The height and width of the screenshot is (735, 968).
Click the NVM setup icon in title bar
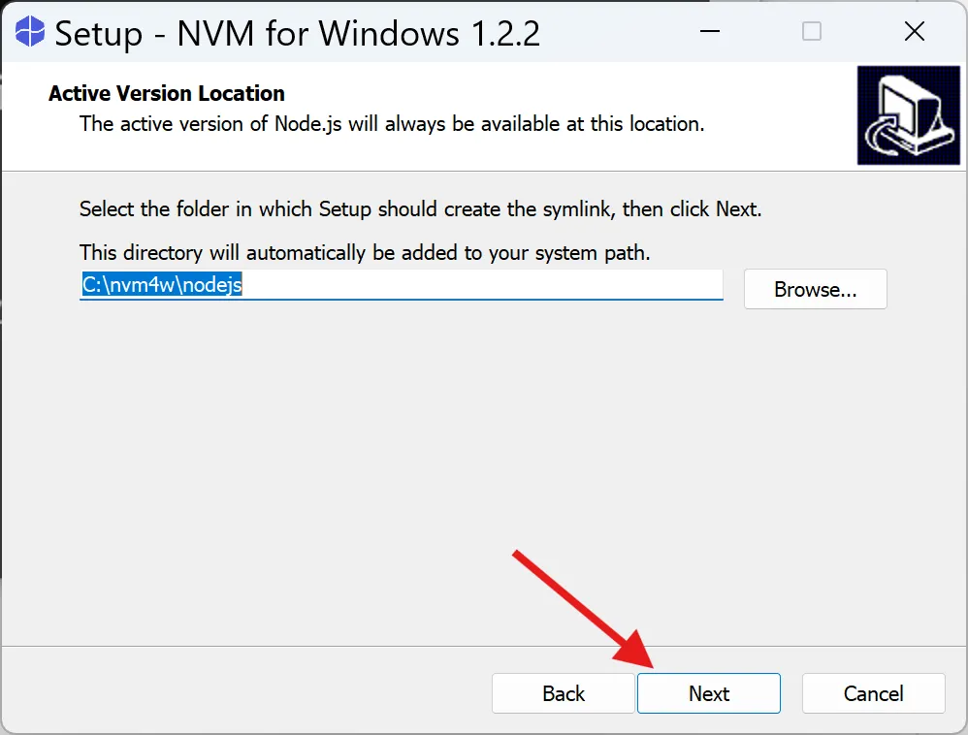30,31
